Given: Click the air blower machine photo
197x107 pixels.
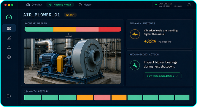Looking at the screenshot, I should [x=73, y=61].
